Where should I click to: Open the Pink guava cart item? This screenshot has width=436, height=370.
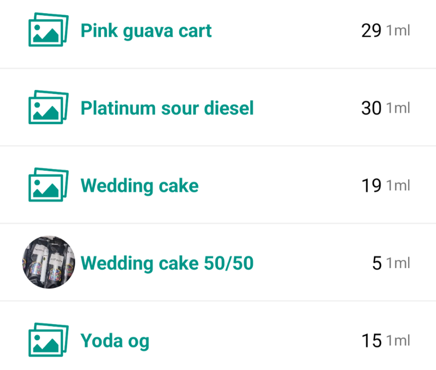(x=146, y=31)
